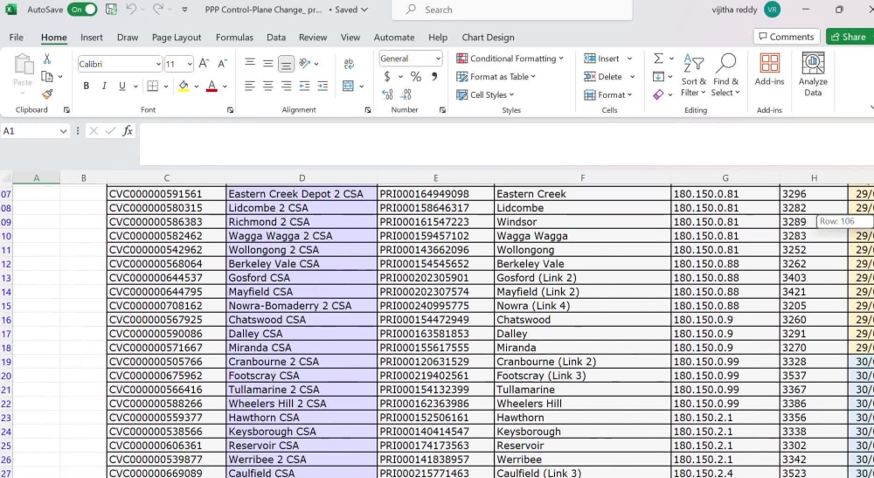
Task: Click the Share button
Action: point(849,37)
